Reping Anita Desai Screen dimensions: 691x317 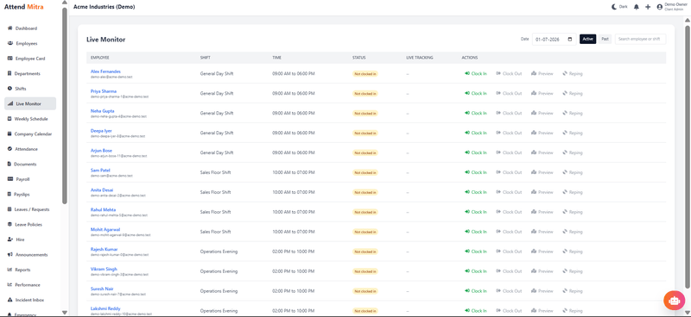(x=573, y=192)
